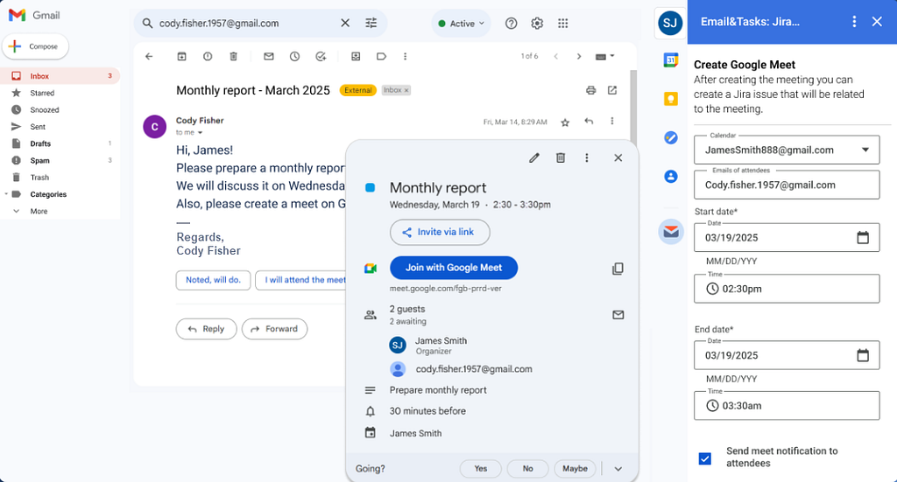Remove the Inbox label from email
Viewport: 897px width, 482px height.
pos(406,90)
